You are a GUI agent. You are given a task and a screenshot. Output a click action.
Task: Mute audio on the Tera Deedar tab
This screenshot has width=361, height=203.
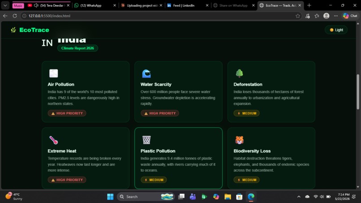click(36, 5)
